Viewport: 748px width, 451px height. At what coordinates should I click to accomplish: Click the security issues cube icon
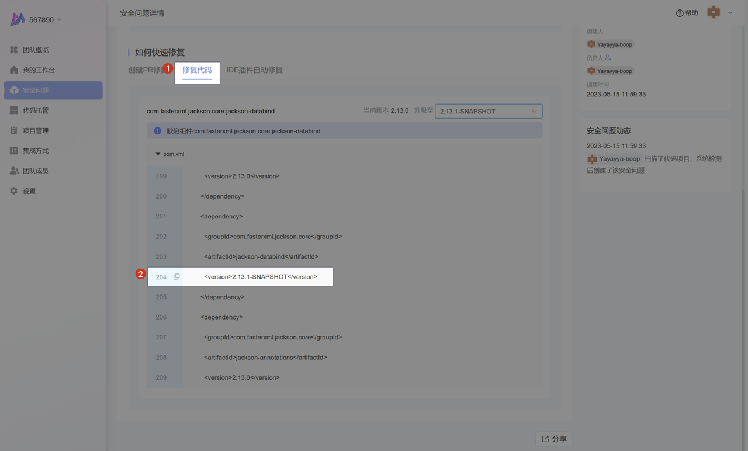pos(14,91)
